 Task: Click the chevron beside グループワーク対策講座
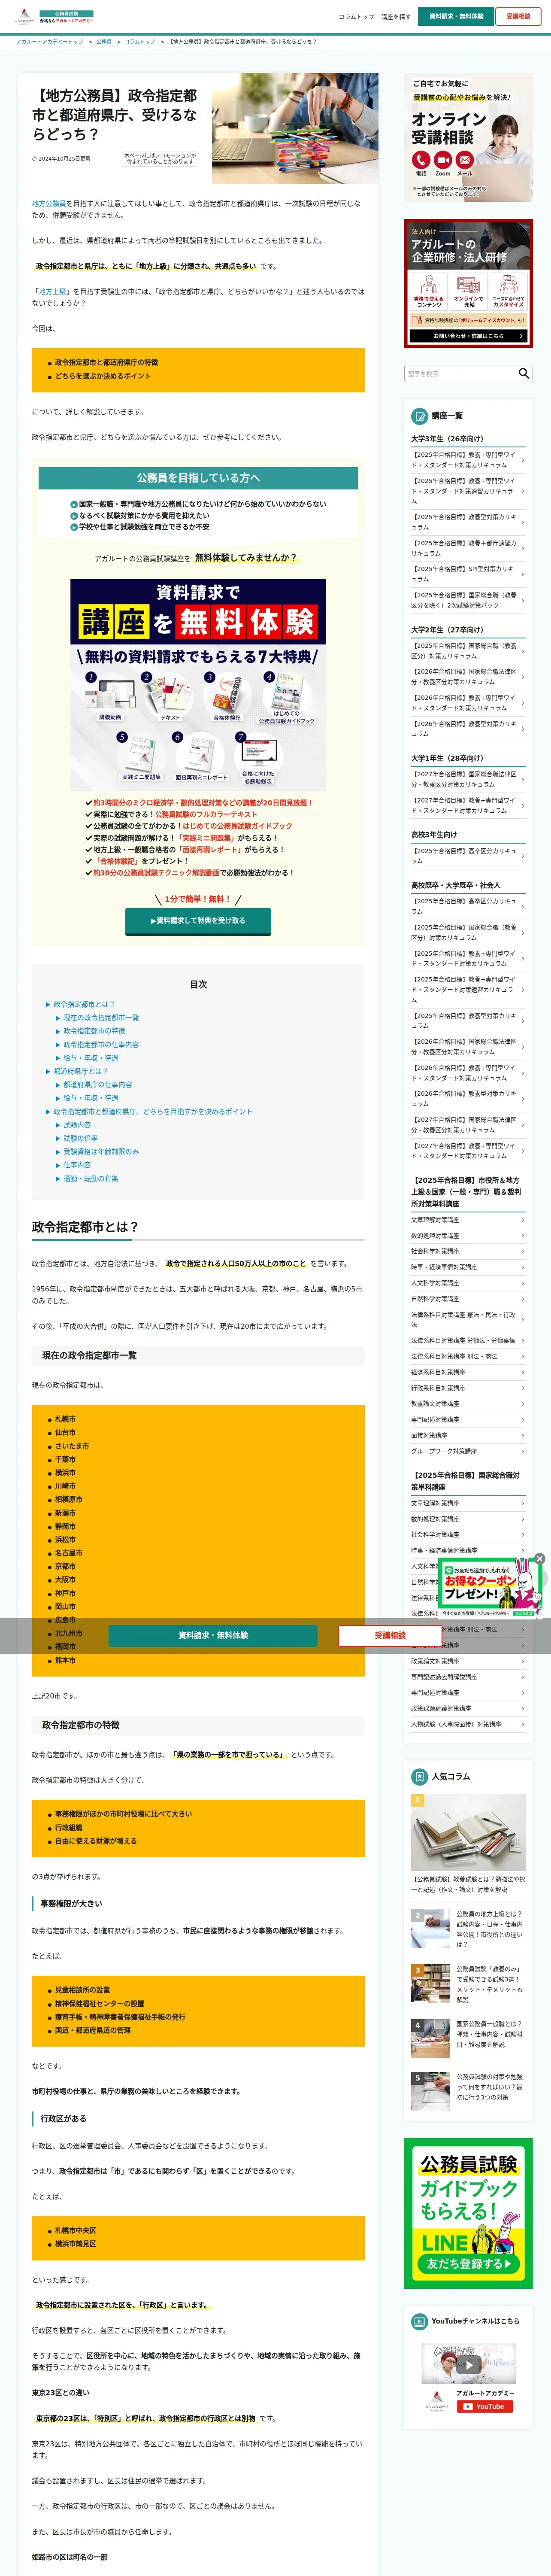(523, 1451)
